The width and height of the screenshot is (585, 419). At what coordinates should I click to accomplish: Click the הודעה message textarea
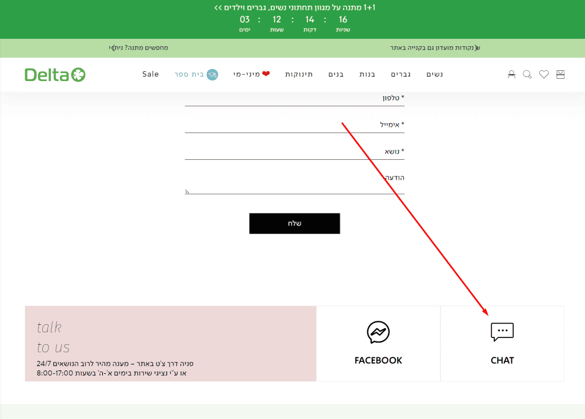294,184
